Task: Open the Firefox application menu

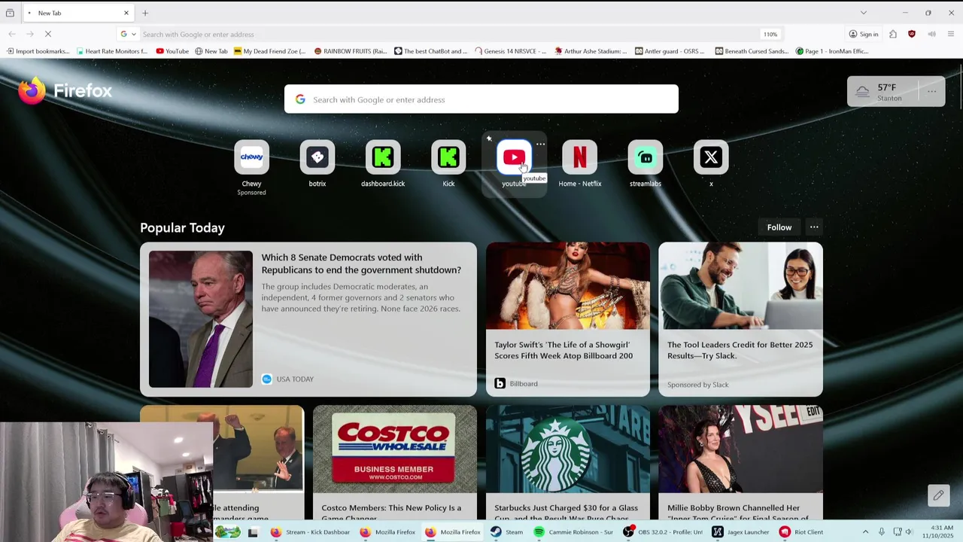Action: (951, 34)
